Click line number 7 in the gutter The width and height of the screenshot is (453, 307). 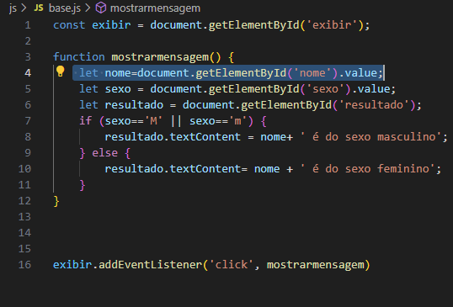(x=28, y=120)
